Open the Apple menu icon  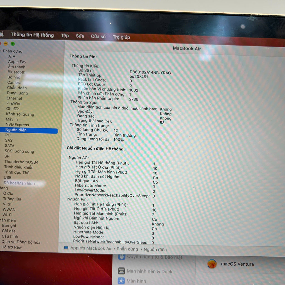click(x=1, y=34)
